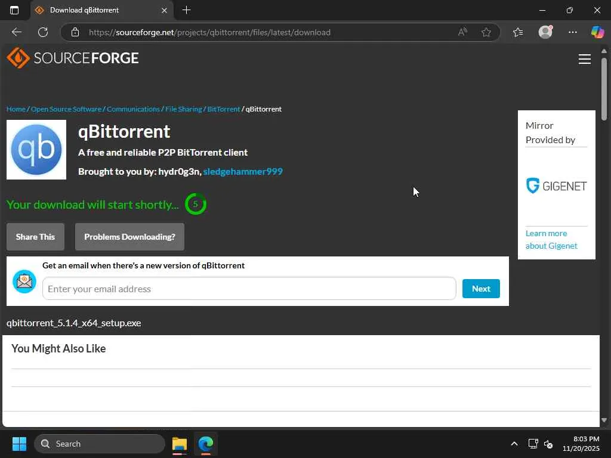Open the Favorites list
This screenshot has height=458, width=611.
click(518, 32)
